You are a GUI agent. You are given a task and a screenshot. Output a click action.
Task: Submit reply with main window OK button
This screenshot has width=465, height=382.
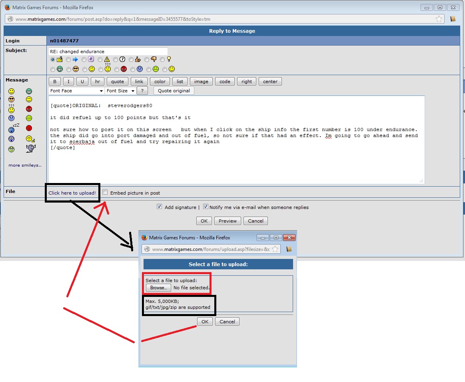[x=204, y=221]
